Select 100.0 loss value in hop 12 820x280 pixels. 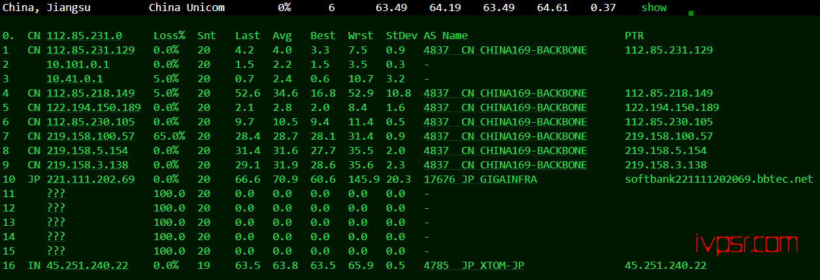pos(169,208)
